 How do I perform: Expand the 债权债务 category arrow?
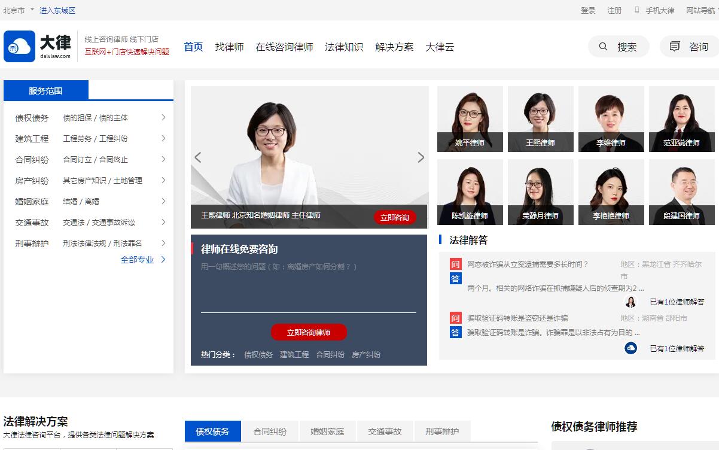(163, 118)
